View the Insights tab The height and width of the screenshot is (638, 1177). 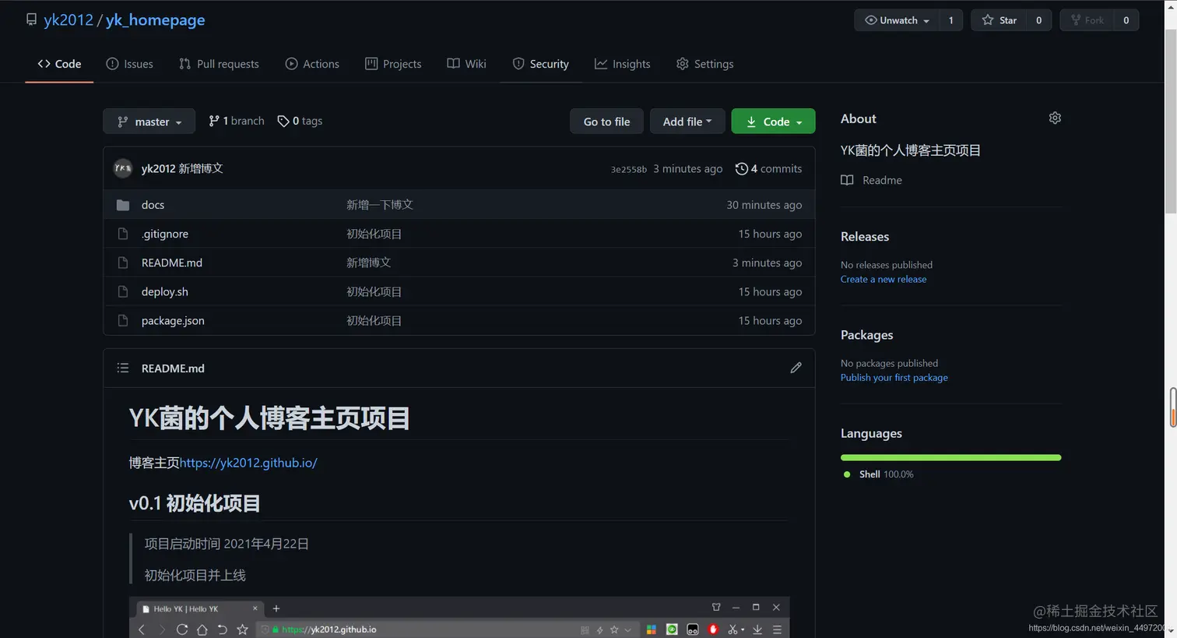tap(622, 64)
